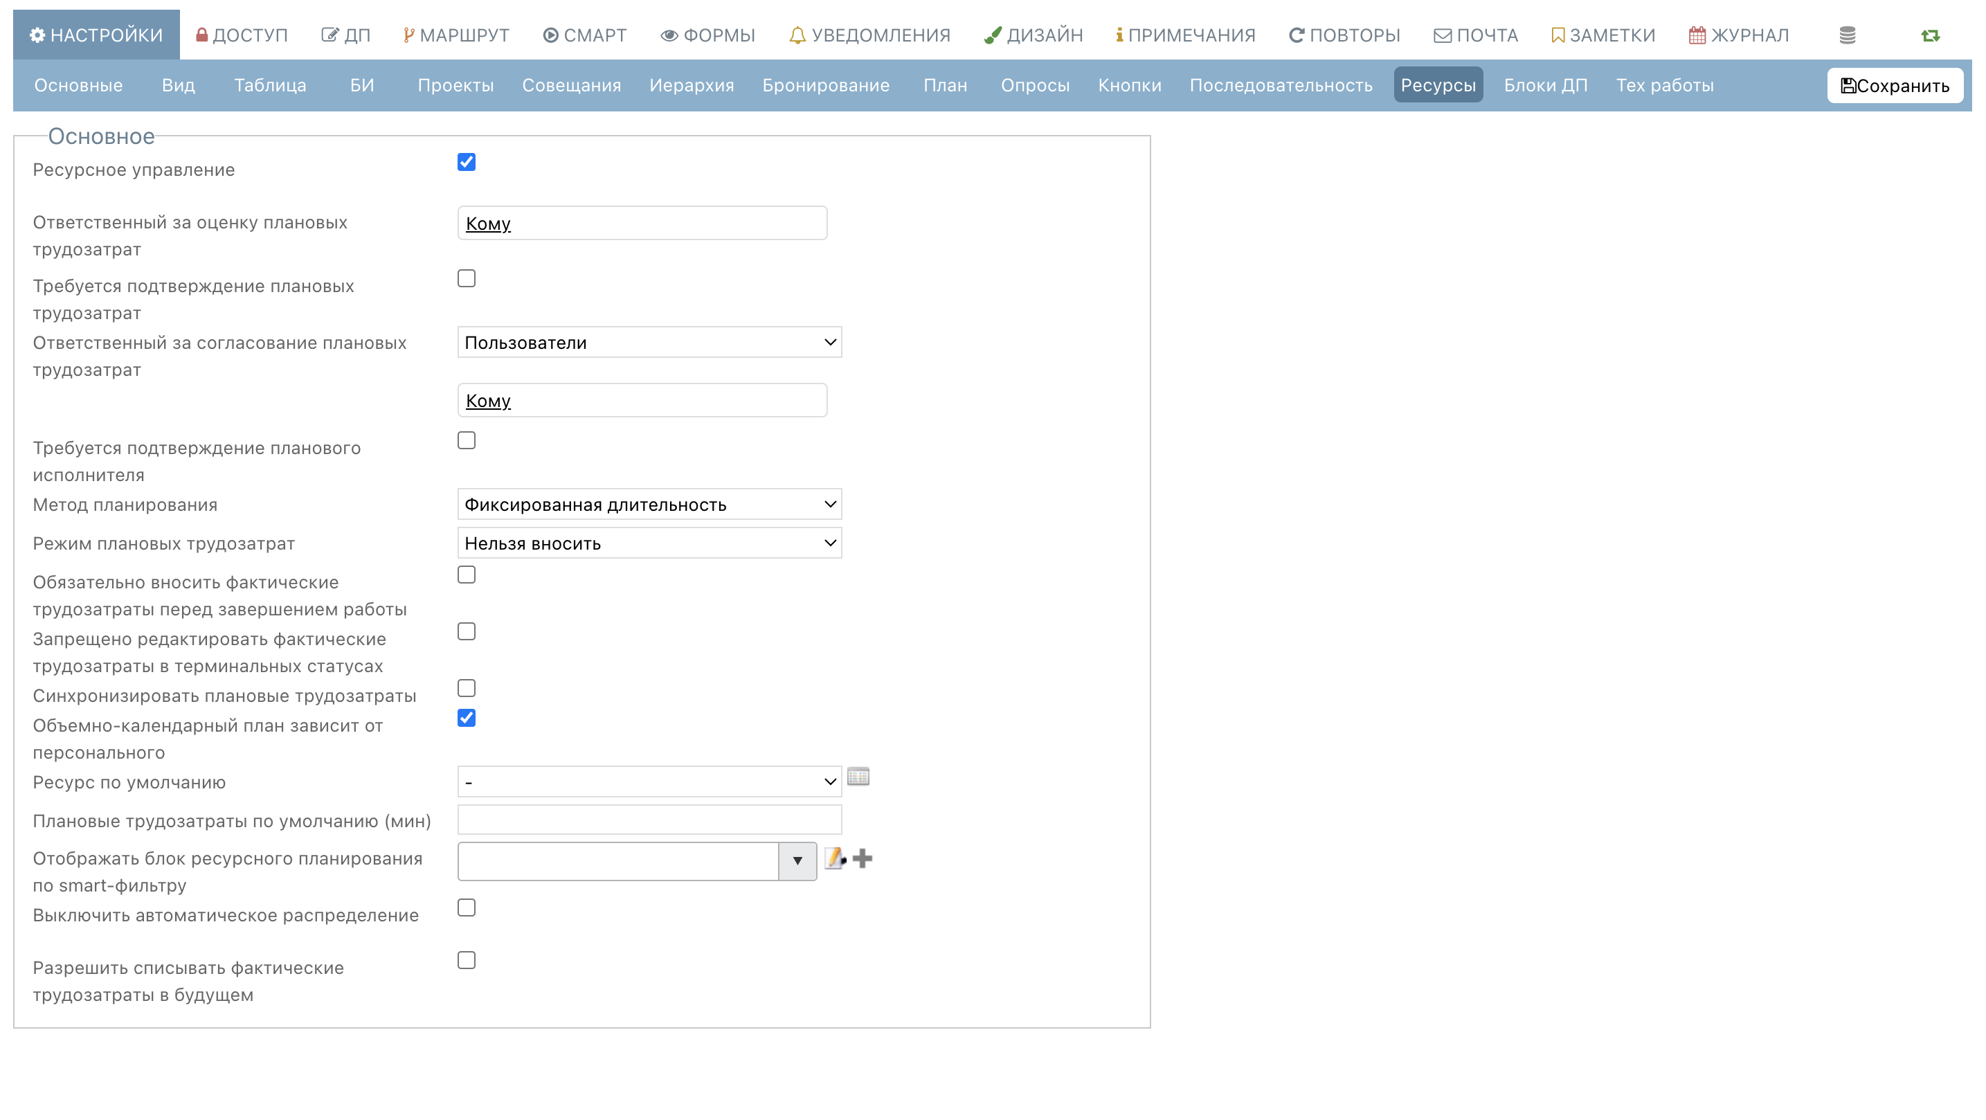Open the table icon next to default resource
Screen dimensions: 1986x1120
(x=858, y=776)
